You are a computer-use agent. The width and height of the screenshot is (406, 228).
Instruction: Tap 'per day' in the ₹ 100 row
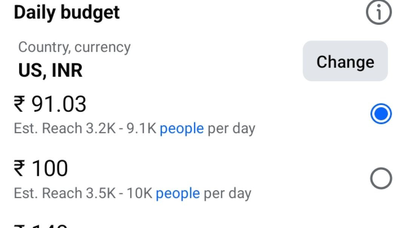[228, 194]
